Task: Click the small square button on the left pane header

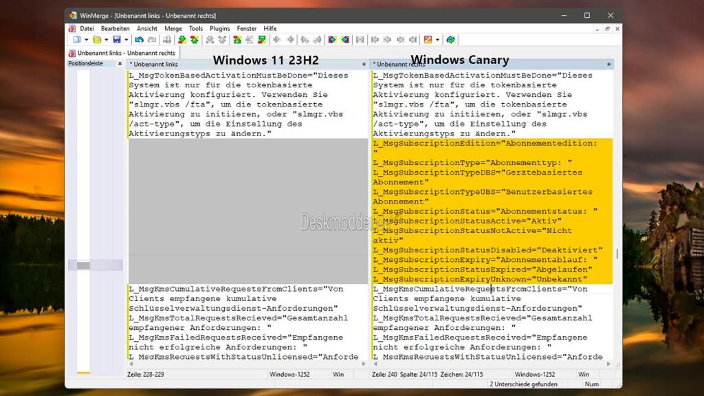Action: click(x=364, y=64)
